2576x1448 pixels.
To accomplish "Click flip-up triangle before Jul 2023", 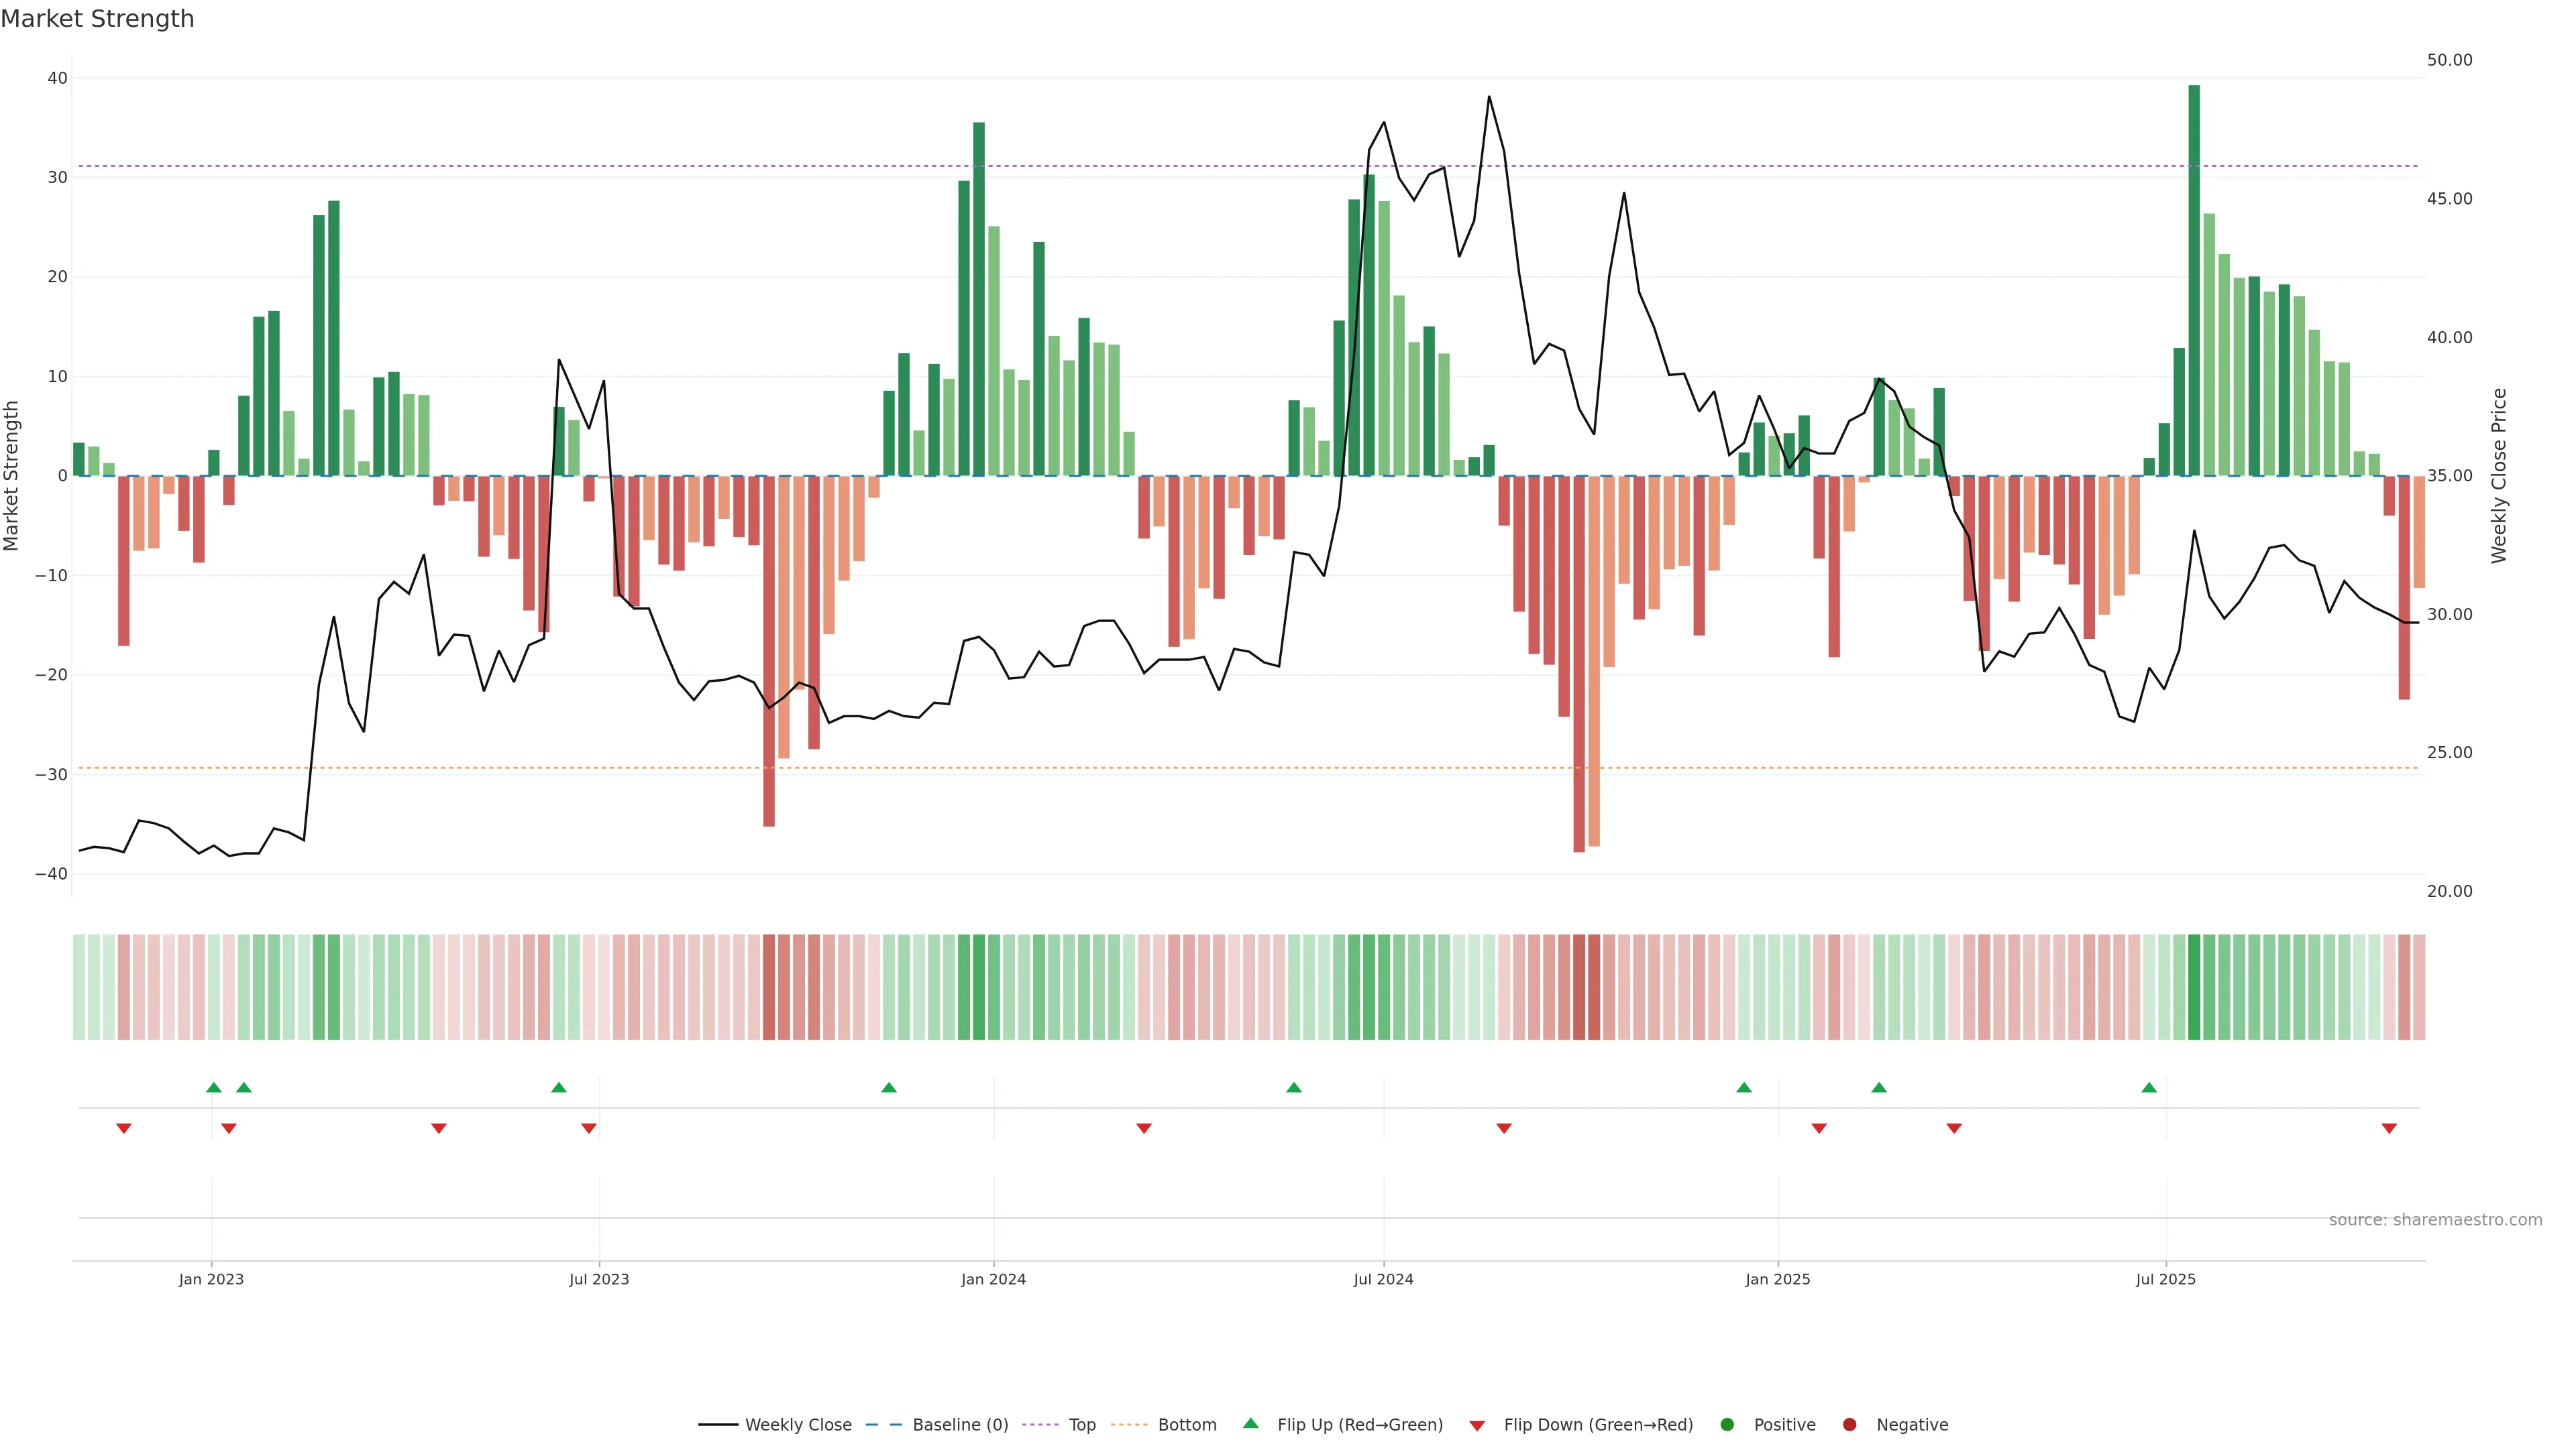I will tap(559, 1087).
